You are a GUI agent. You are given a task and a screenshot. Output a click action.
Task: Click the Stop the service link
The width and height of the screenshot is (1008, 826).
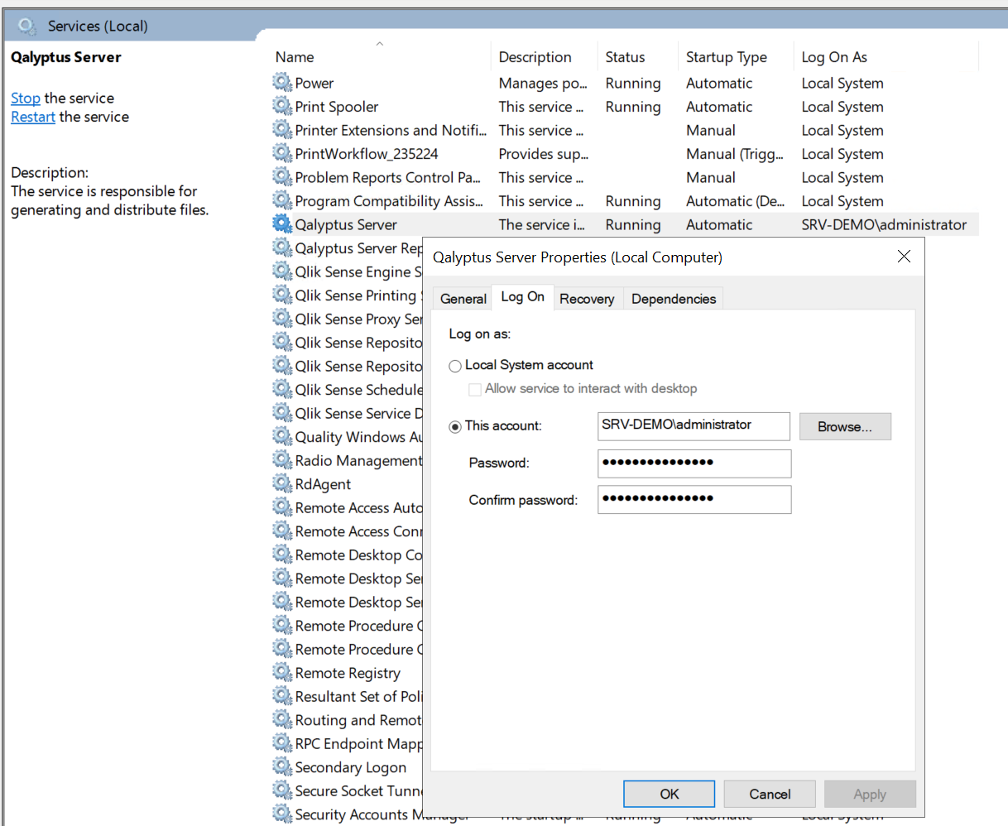coord(25,98)
